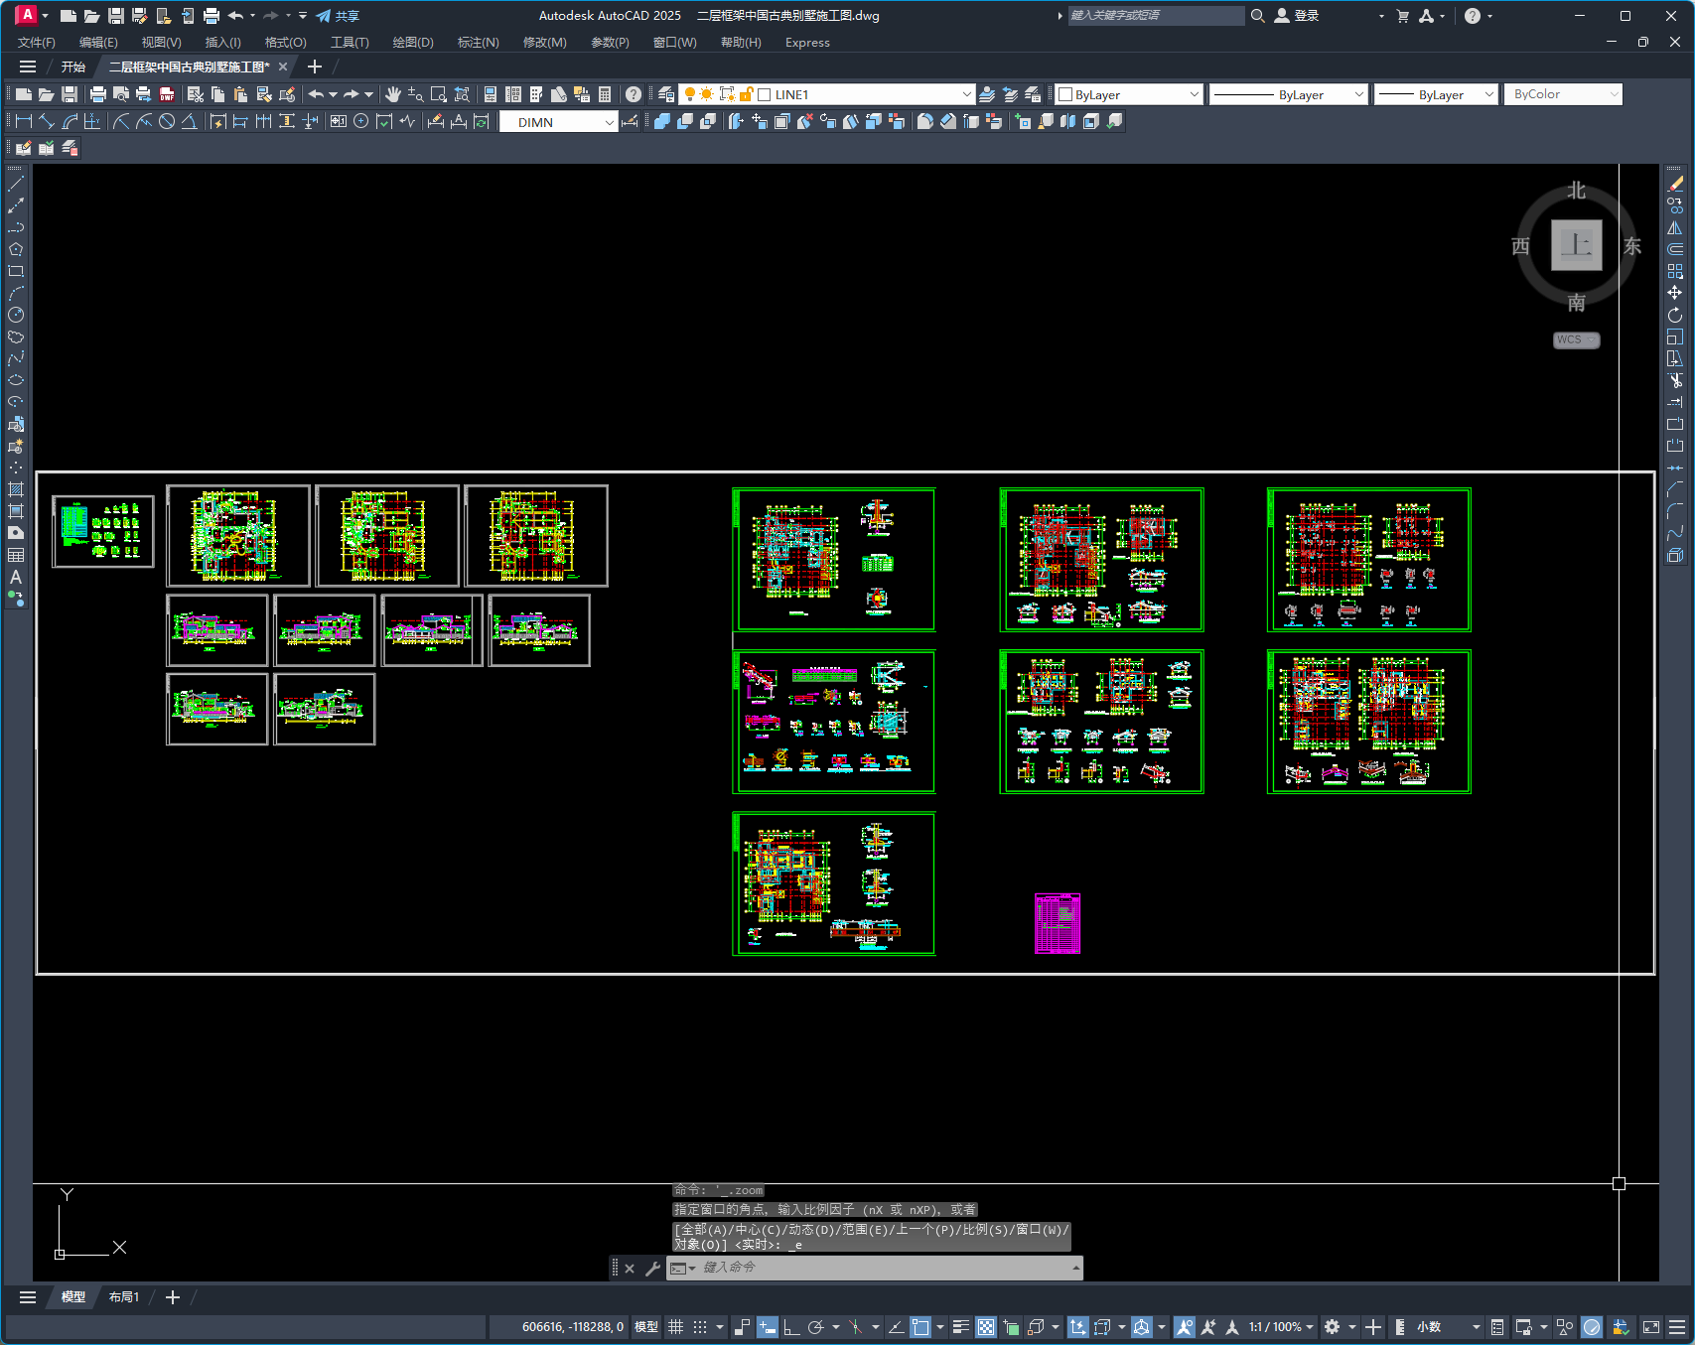Toggle Dynamic Input in status bar
The height and width of the screenshot is (1345, 1695).
768,1327
